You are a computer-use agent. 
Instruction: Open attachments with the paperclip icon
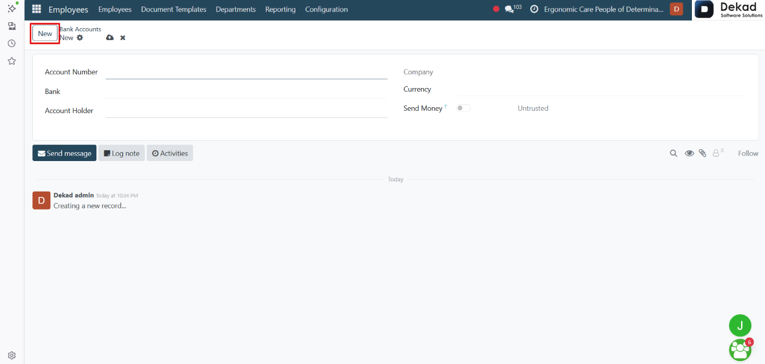click(703, 153)
